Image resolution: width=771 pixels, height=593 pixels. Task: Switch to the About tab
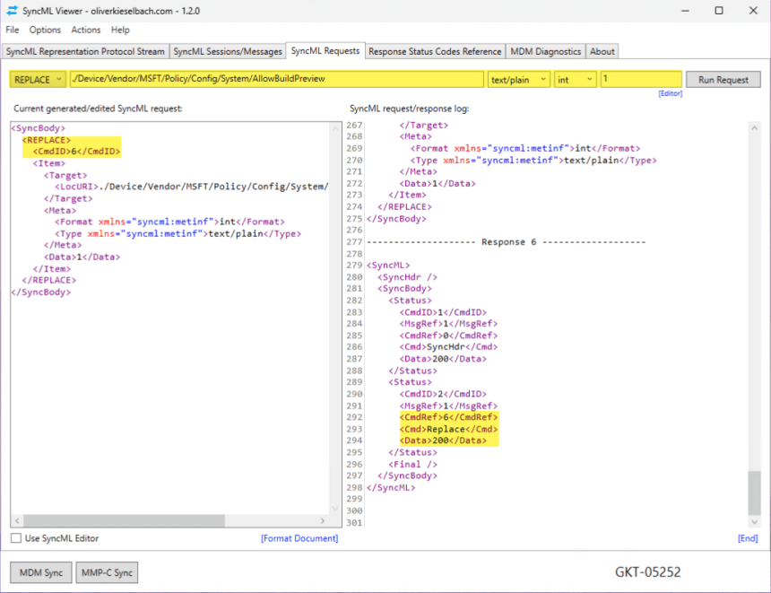[602, 51]
